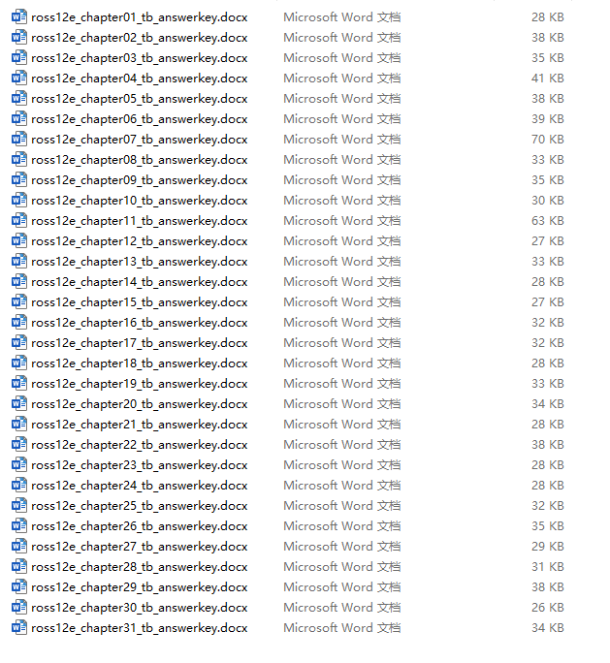
Task: Click the Word icon for ross12e_chapter13_tb_answerkey.docx
Action: tap(19, 262)
